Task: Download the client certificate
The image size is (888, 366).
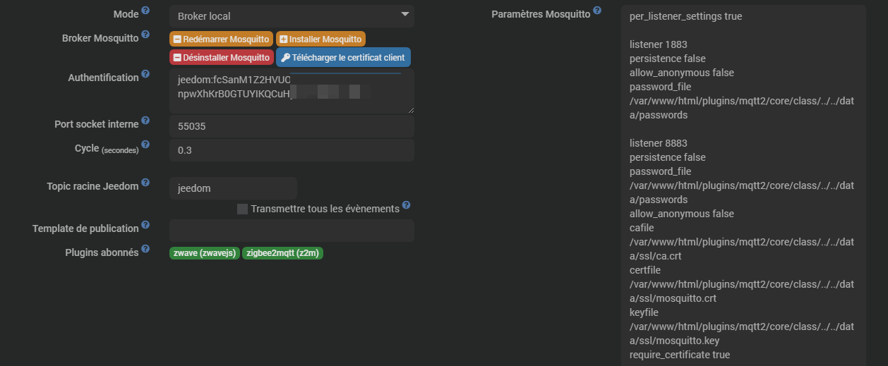Action: [343, 58]
